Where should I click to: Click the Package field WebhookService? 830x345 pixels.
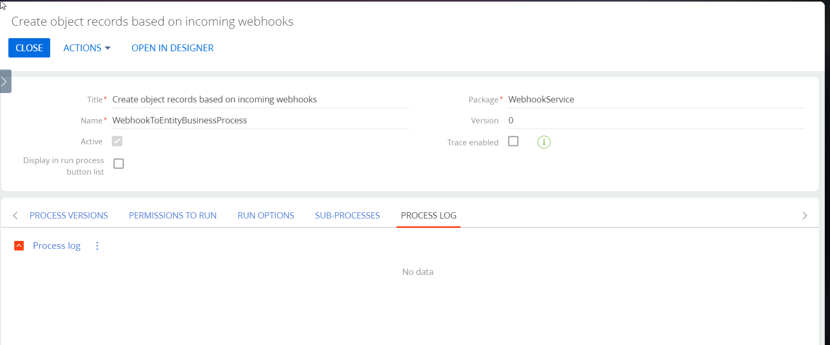click(x=656, y=99)
